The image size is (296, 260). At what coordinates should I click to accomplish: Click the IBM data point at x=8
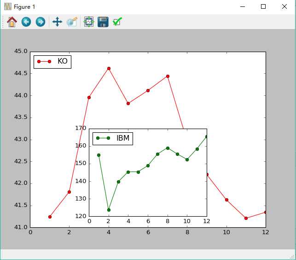[x=168, y=148]
